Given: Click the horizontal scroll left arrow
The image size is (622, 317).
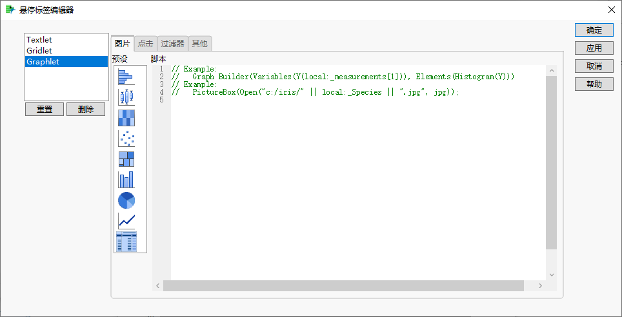Looking at the screenshot, I should [x=157, y=285].
